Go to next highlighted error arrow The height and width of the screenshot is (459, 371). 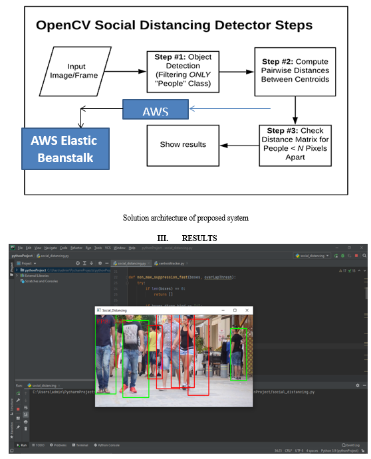(364, 271)
